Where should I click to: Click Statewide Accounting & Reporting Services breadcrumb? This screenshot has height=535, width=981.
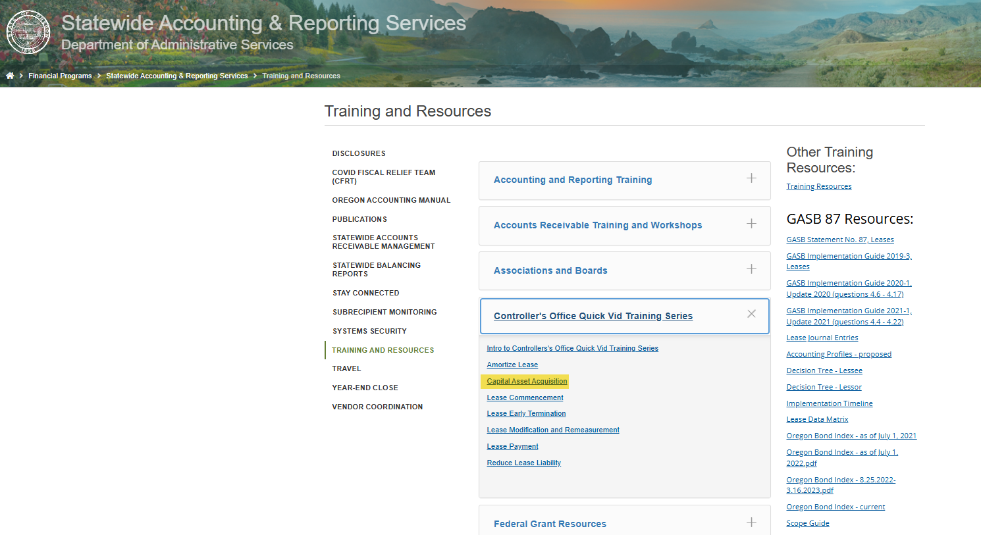pos(176,76)
